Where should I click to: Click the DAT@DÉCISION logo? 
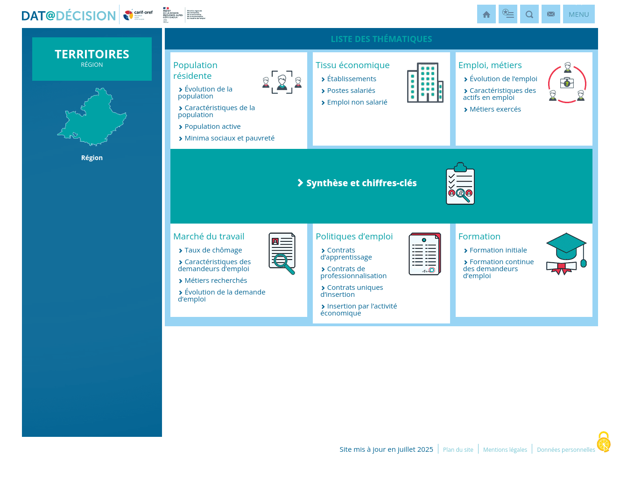pyautogui.click(x=69, y=16)
